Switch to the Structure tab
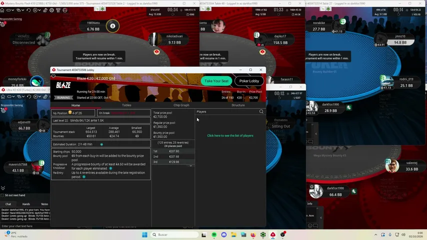 click(238, 105)
